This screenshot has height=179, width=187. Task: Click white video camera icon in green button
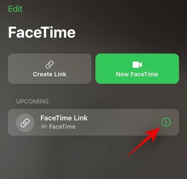pyautogui.click(x=137, y=65)
